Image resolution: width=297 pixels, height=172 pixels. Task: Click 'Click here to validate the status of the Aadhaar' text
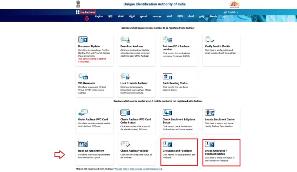(136, 156)
